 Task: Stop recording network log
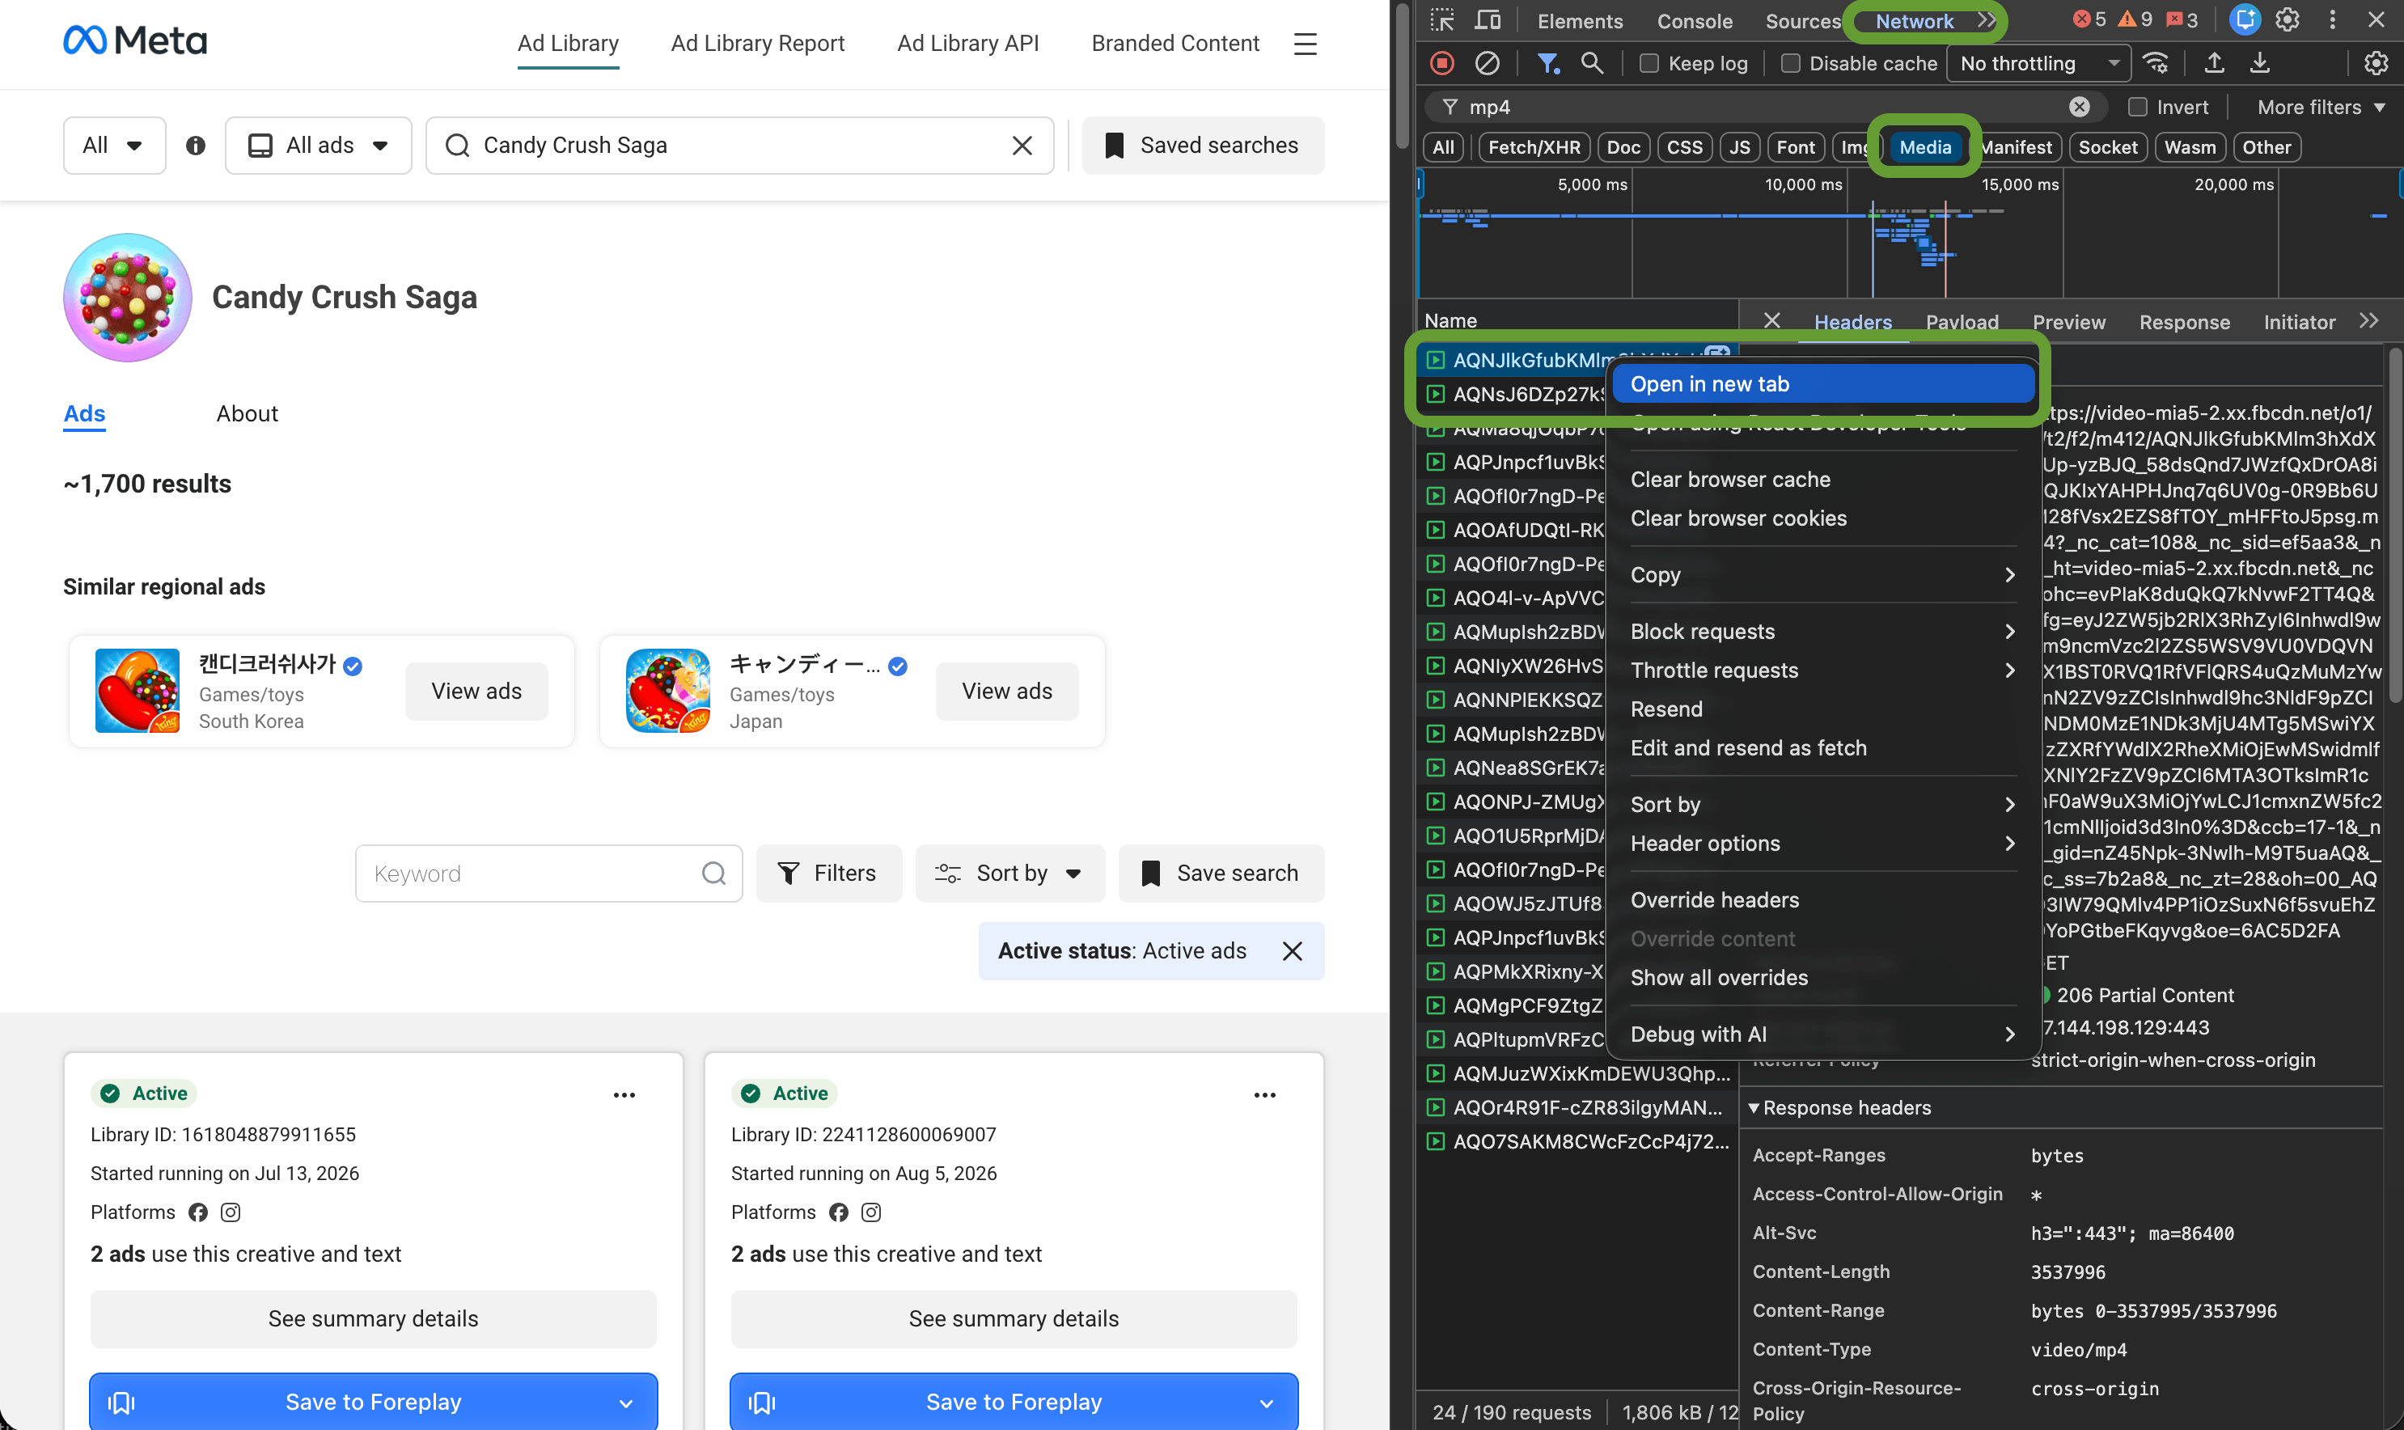click(x=1441, y=64)
